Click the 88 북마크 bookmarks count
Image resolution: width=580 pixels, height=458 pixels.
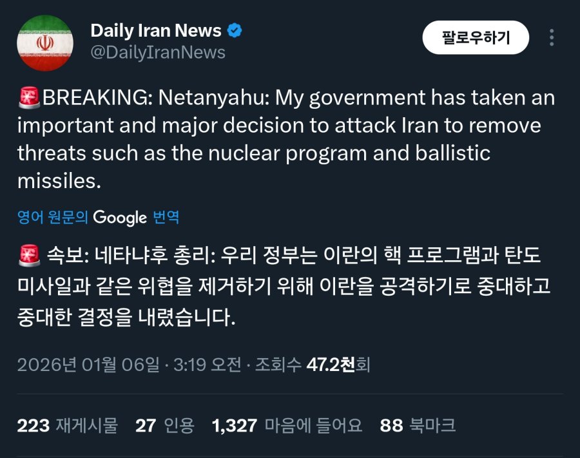tap(418, 425)
